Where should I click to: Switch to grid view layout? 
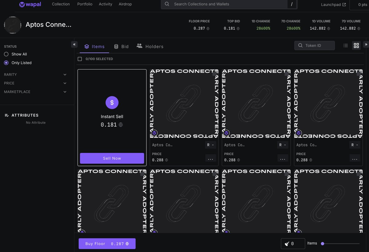click(x=356, y=45)
